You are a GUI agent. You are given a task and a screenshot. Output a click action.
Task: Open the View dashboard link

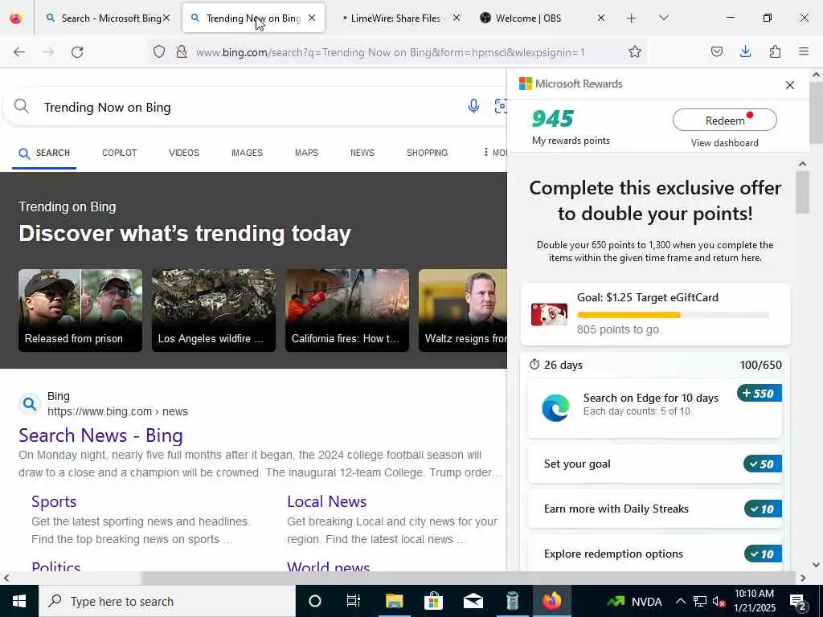[x=724, y=143]
